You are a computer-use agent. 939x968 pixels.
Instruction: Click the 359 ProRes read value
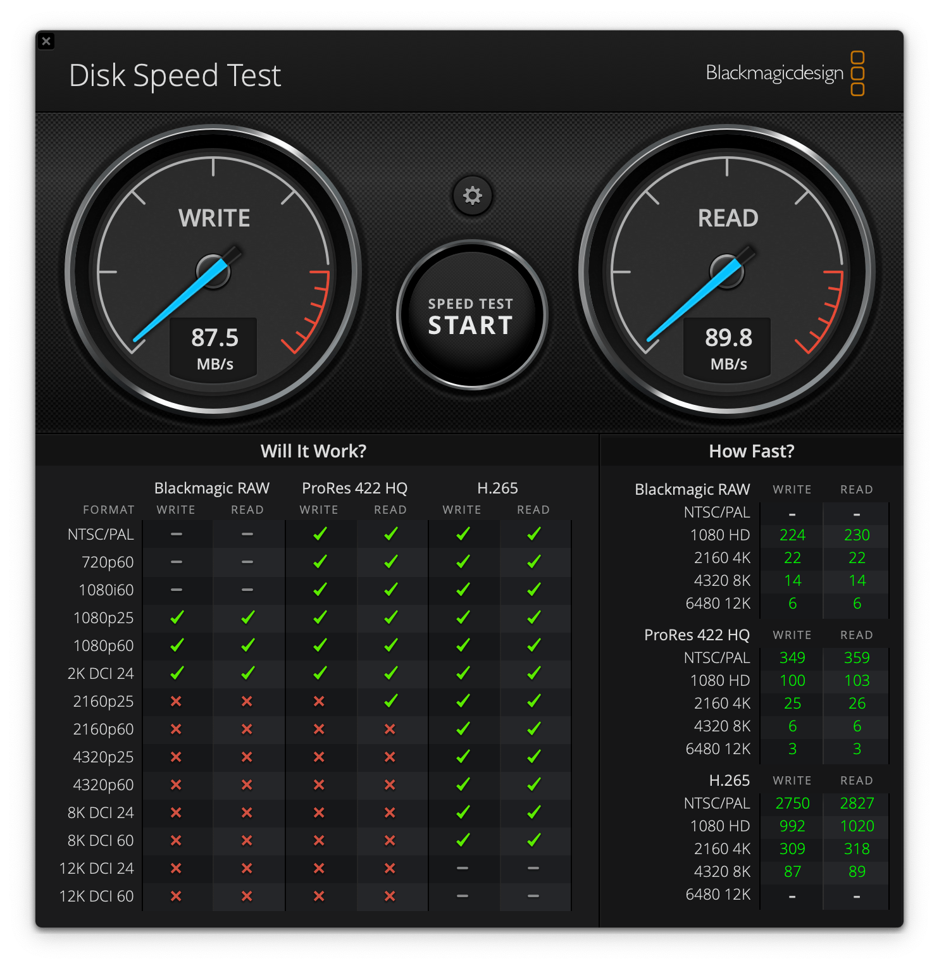(857, 658)
